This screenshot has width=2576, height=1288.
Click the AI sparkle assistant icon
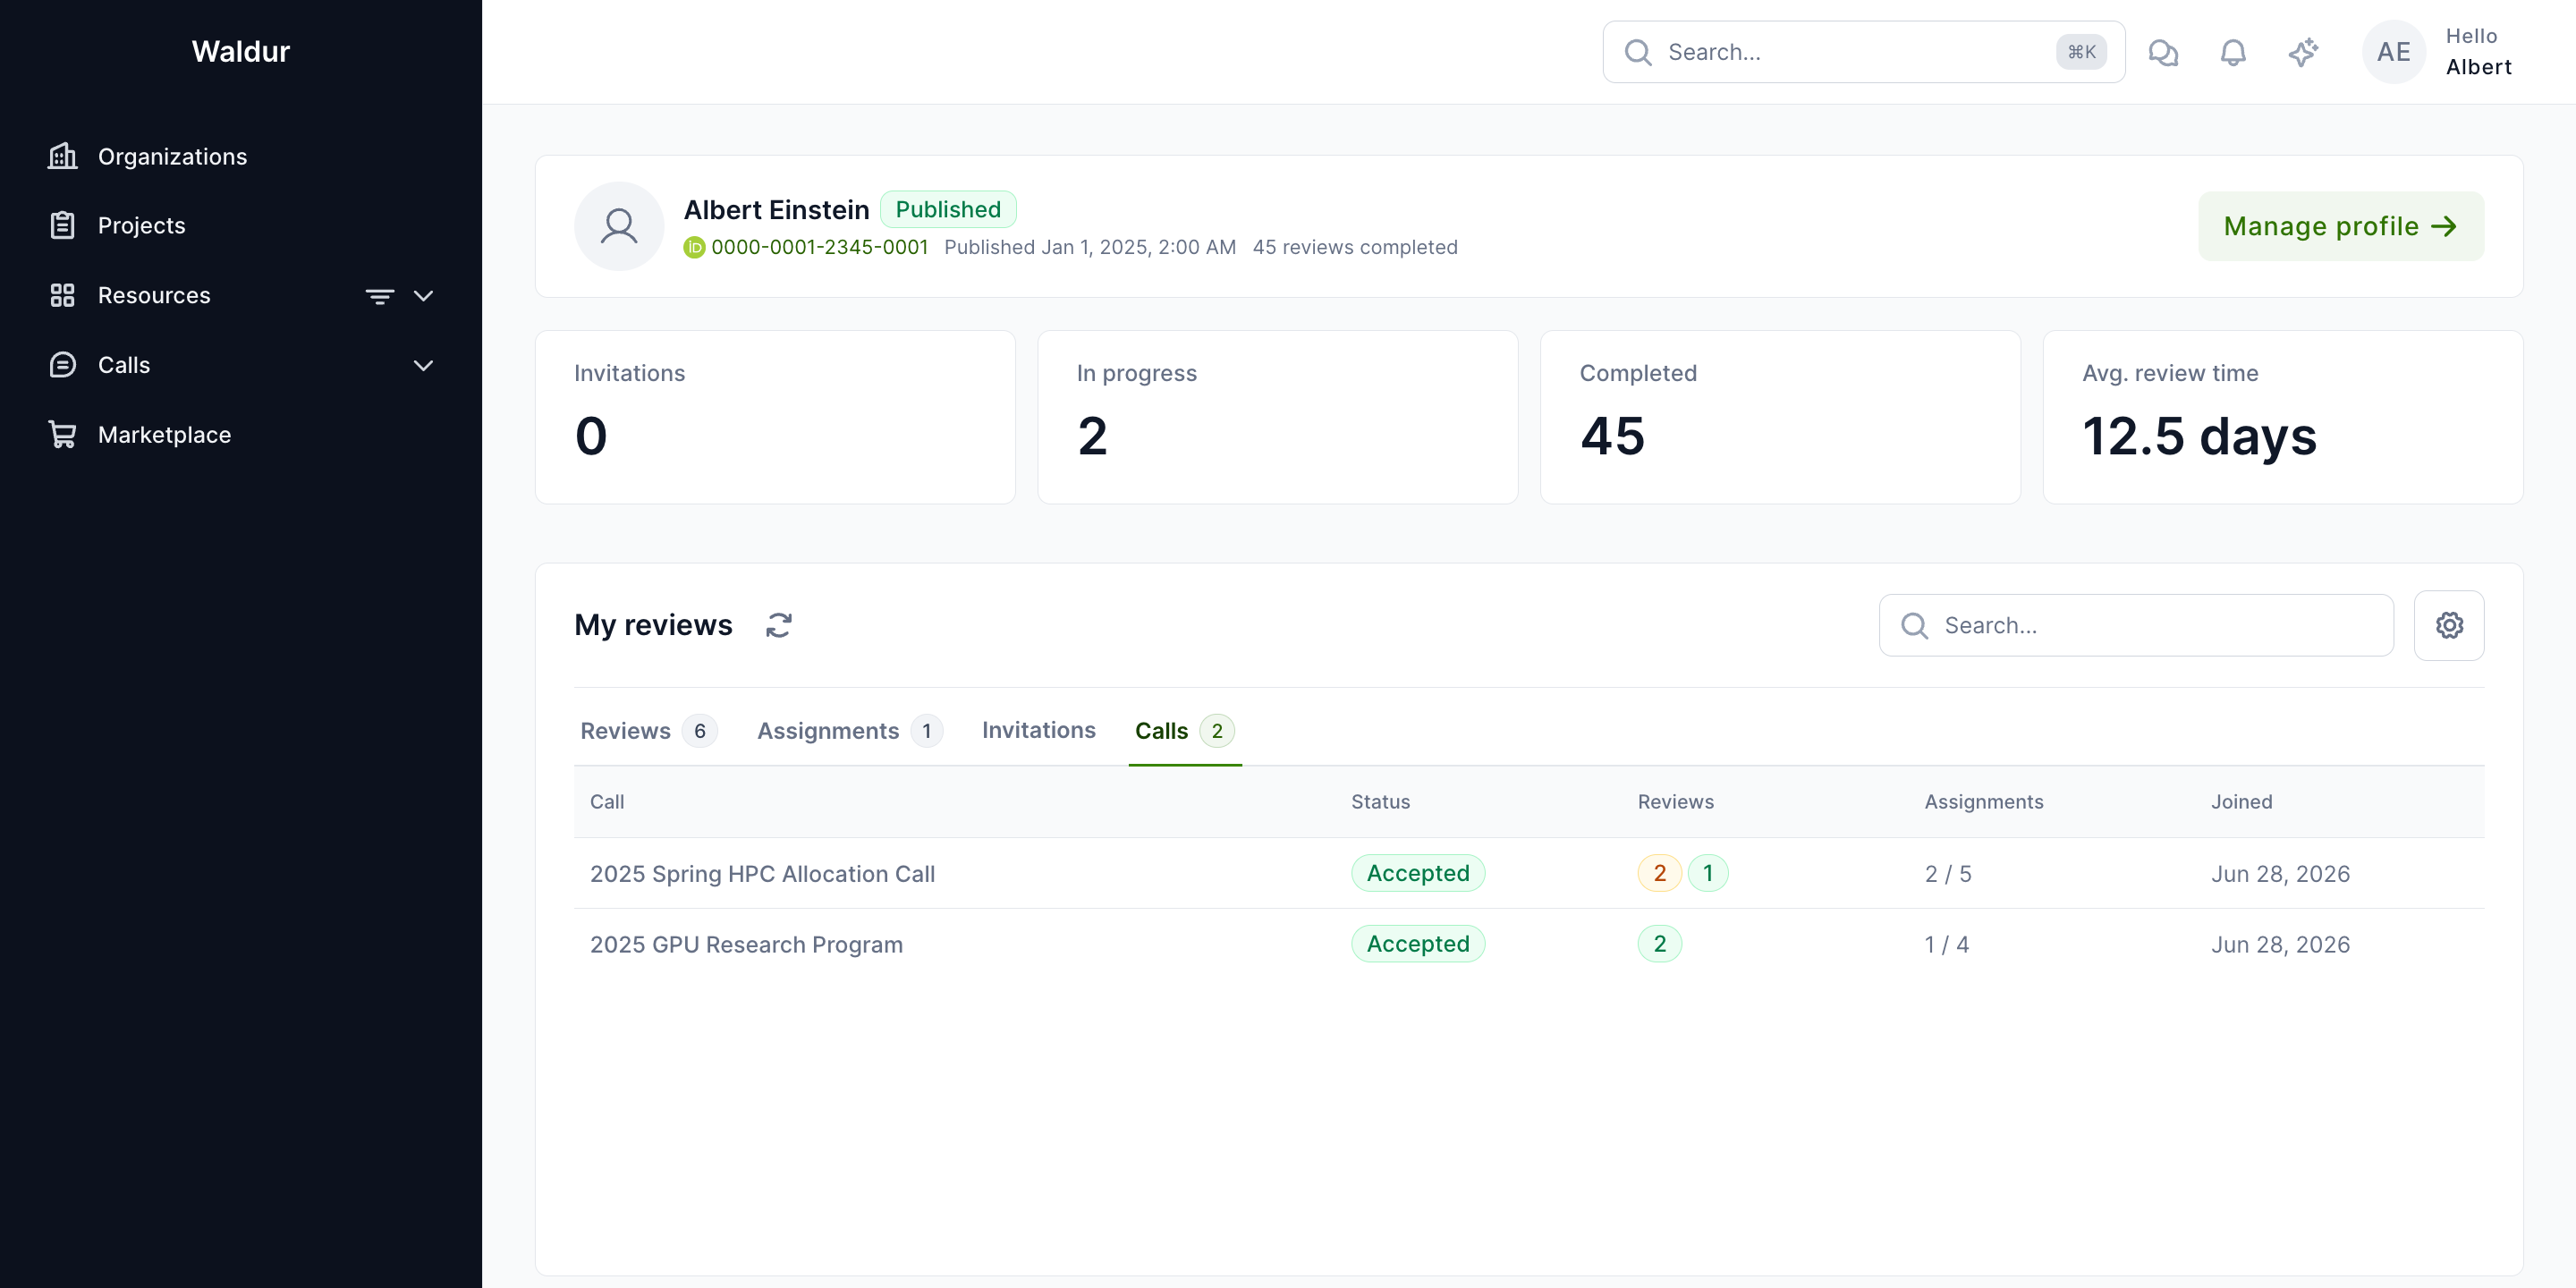2303,52
